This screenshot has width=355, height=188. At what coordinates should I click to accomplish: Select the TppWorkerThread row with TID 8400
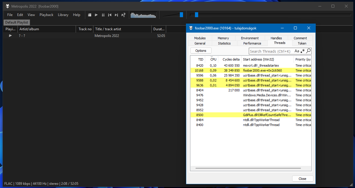tap(251, 125)
